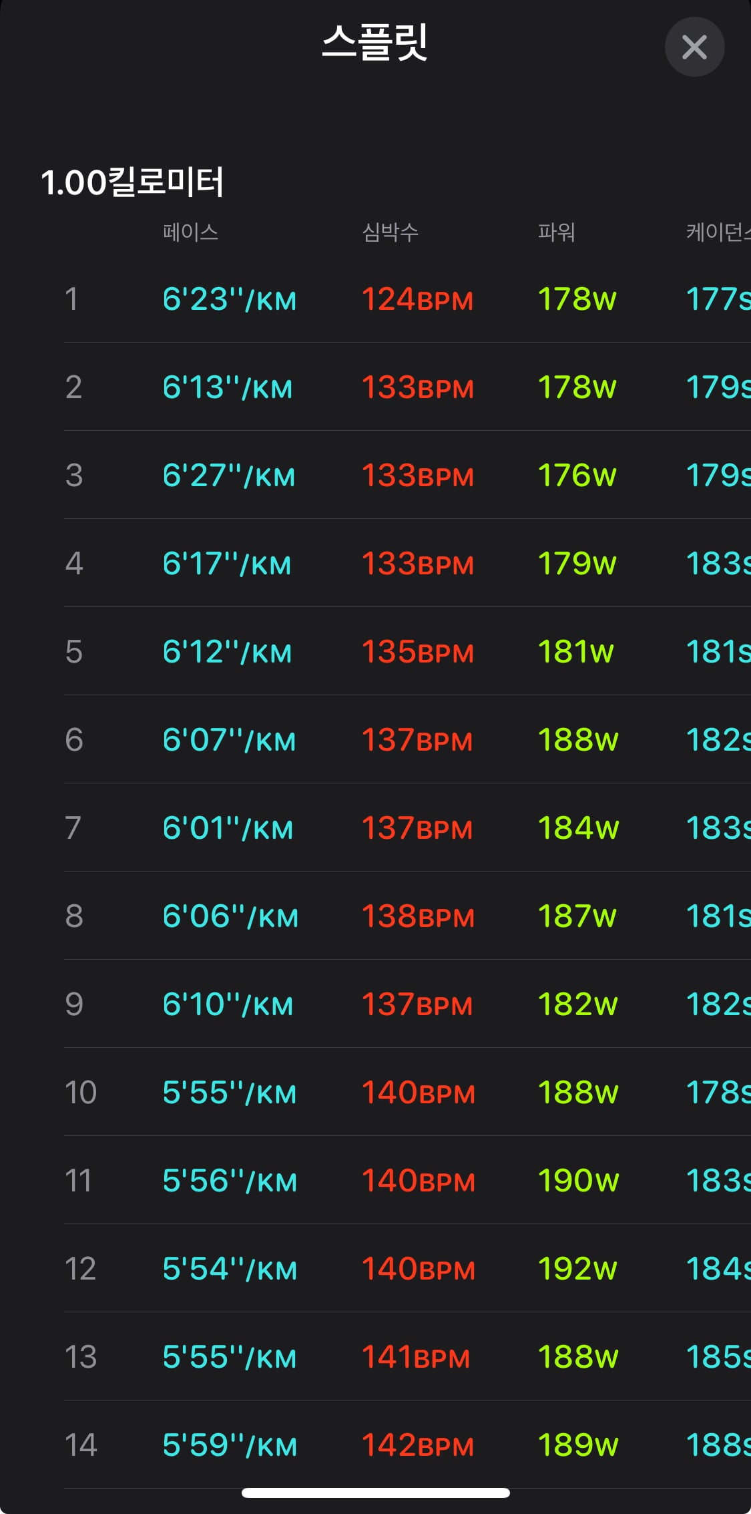Select 파워 column header

pos(557,232)
